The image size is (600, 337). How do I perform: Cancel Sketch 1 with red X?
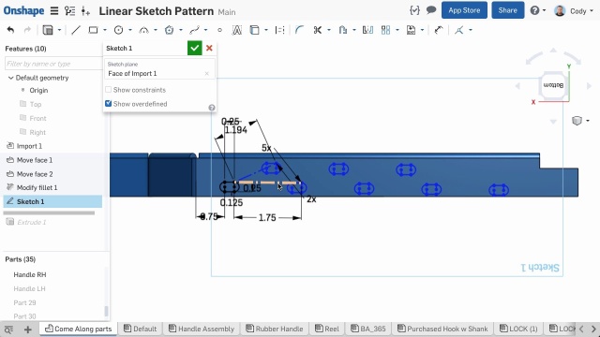[x=209, y=48]
